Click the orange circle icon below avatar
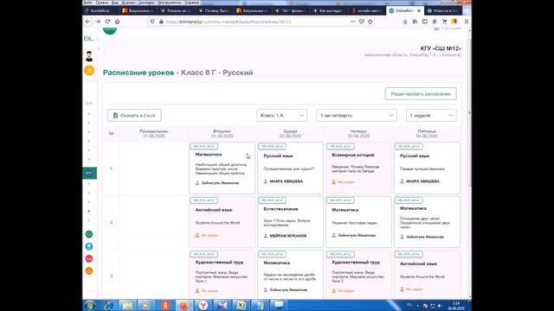Image resolution: width=554 pixels, height=311 pixels. click(x=89, y=71)
